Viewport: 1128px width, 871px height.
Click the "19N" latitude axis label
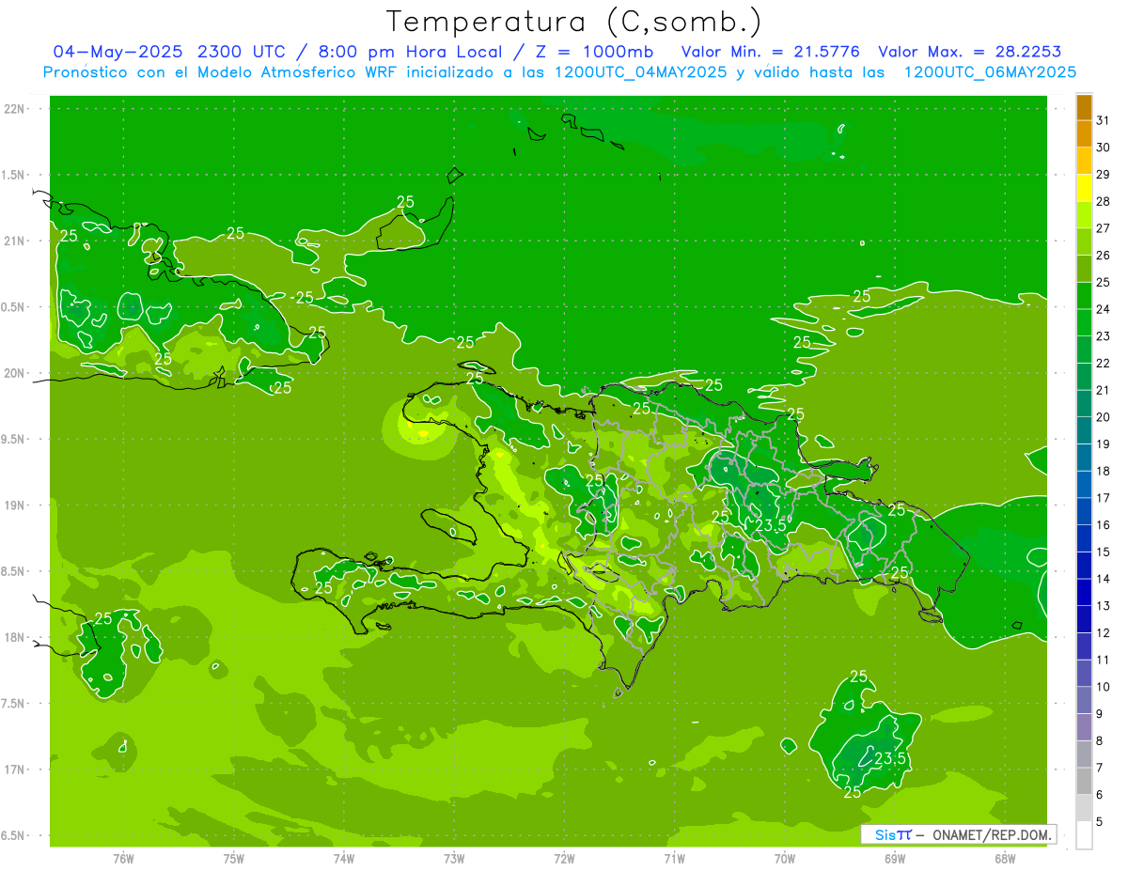pyautogui.click(x=16, y=505)
